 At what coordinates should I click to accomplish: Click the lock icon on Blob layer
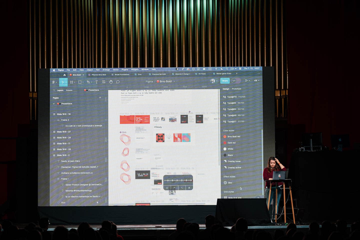pyautogui.click(x=97, y=202)
